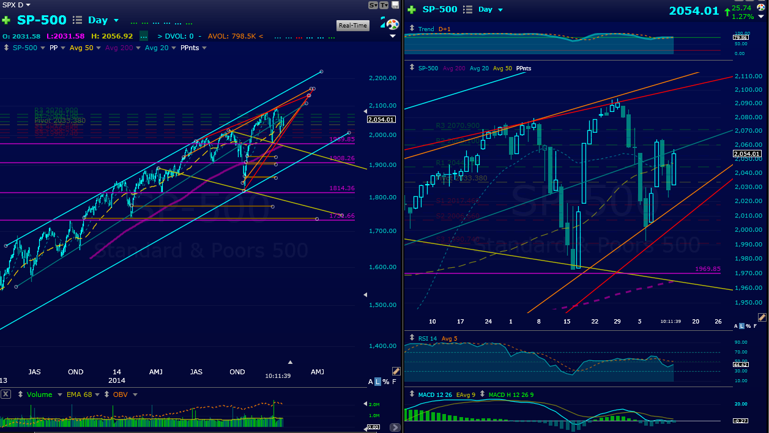Select the MACD 12 26 indicator label

coord(435,394)
